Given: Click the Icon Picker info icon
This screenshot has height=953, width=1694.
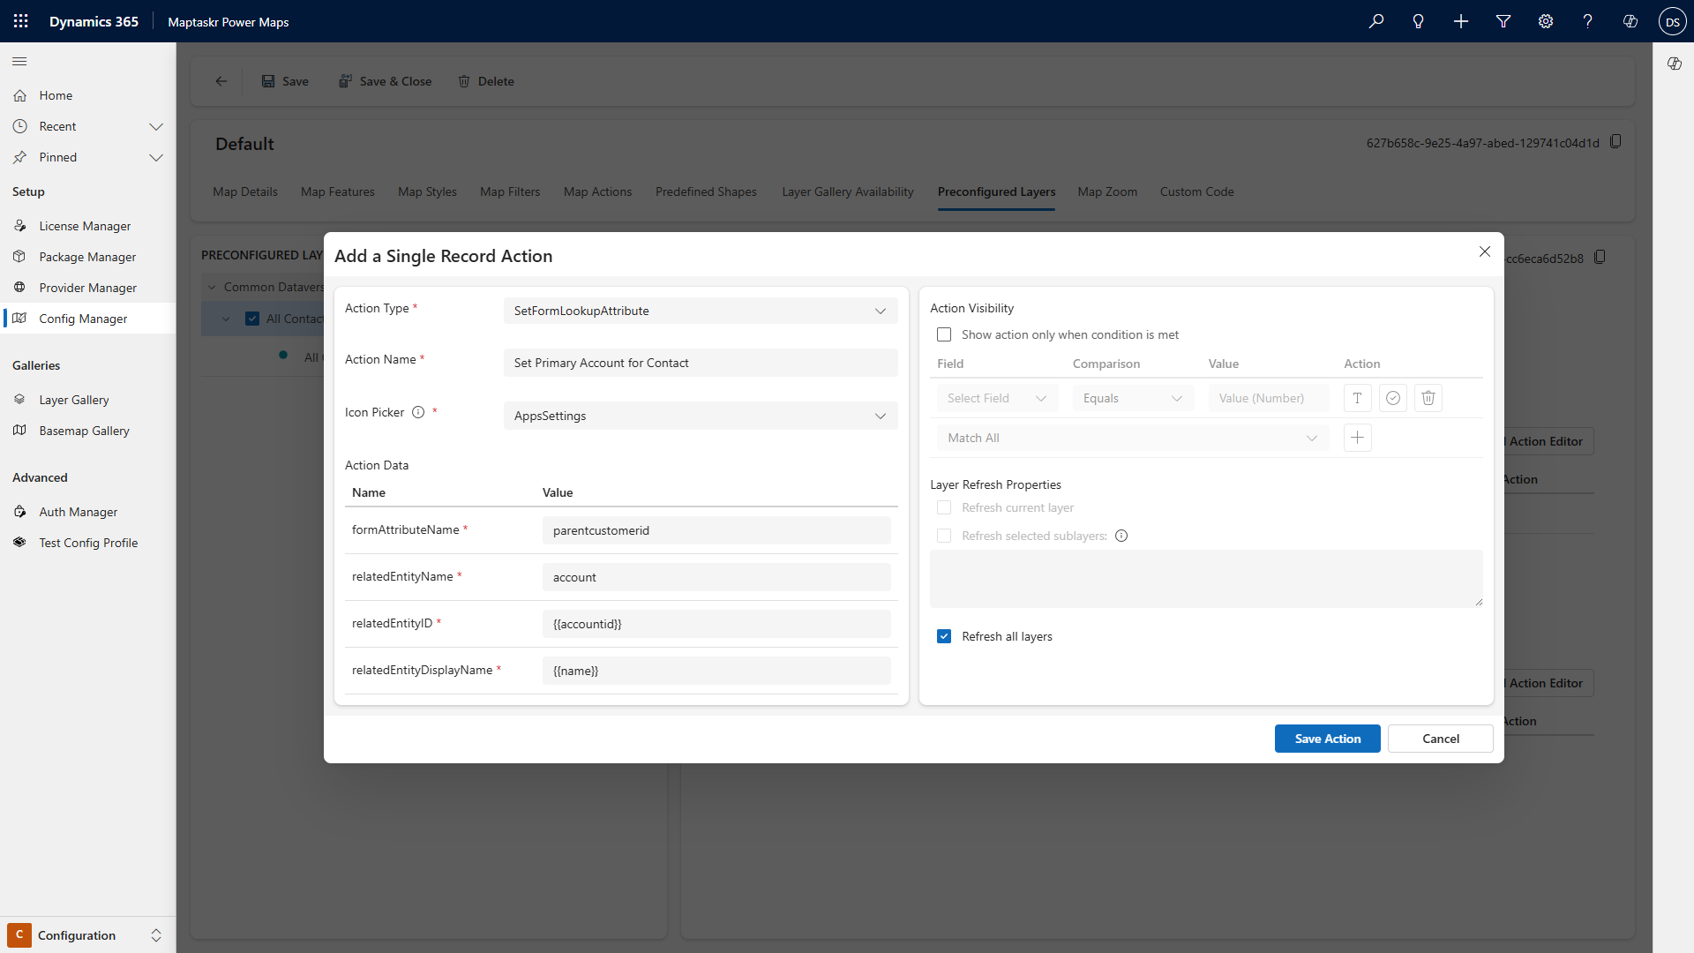Looking at the screenshot, I should [x=418, y=412].
